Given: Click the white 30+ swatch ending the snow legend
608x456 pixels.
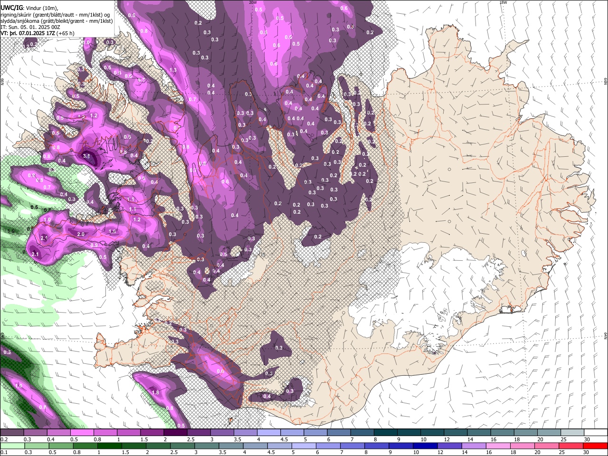Looking at the screenshot, I should click(x=596, y=432).
